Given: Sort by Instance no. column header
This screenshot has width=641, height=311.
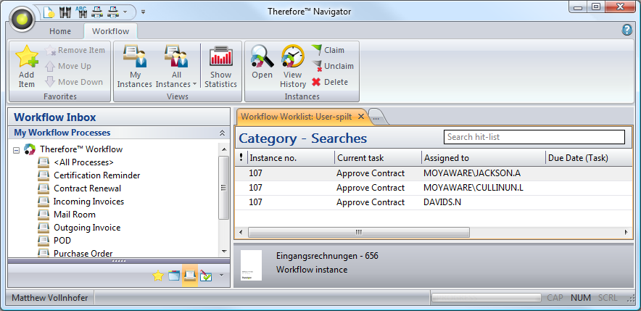Looking at the screenshot, I should tap(291, 158).
